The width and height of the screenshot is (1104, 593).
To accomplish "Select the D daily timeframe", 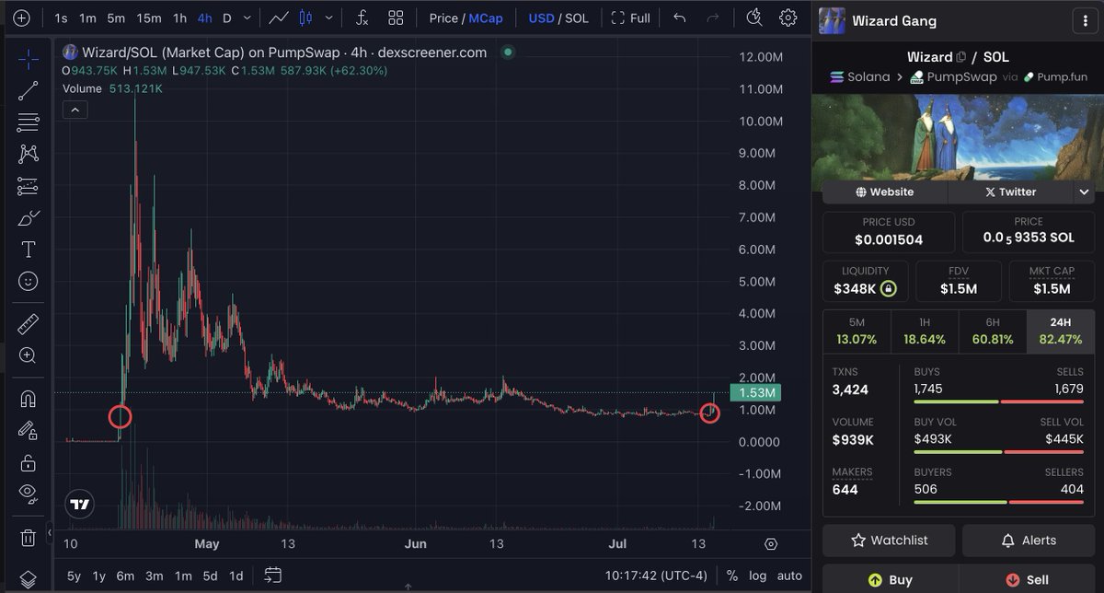I will pyautogui.click(x=227, y=18).
